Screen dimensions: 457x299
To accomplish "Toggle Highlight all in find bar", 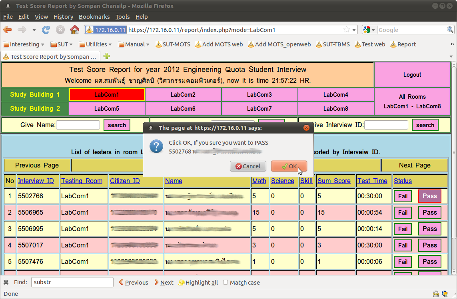I will 198,282.
